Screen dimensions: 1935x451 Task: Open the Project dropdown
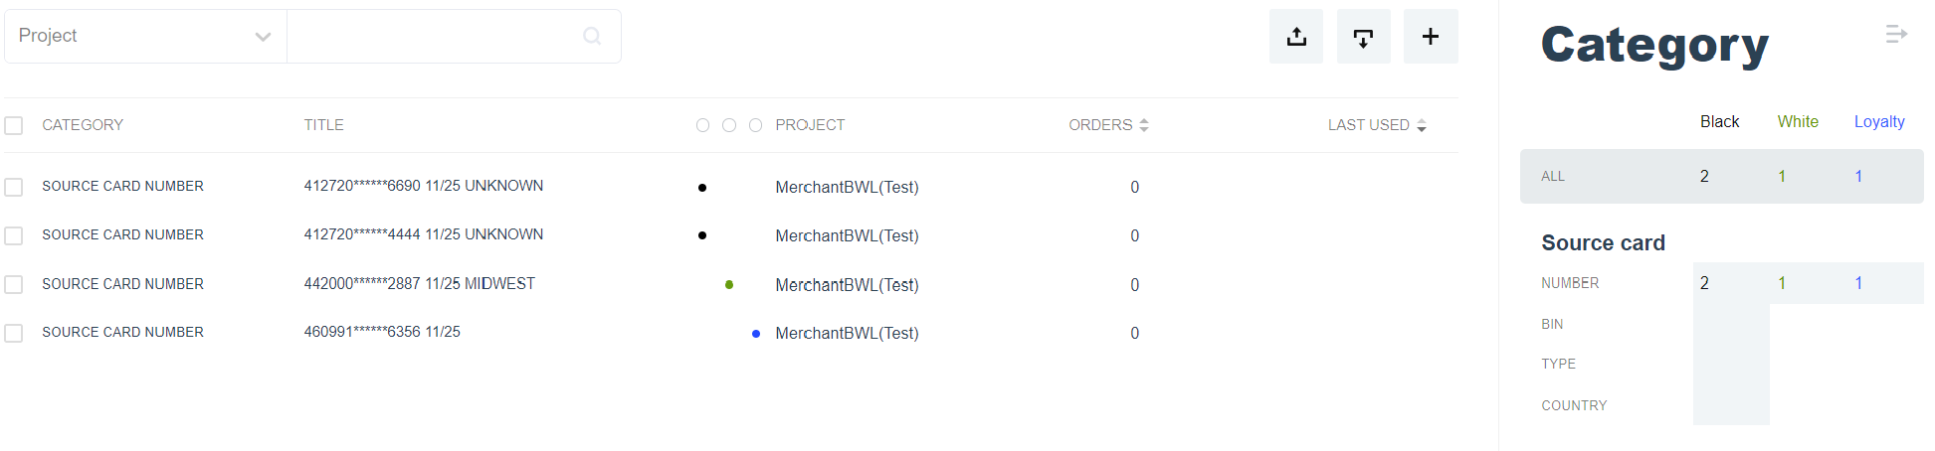point(145,37)
